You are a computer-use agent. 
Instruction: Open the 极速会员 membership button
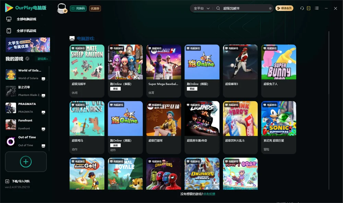(284, 8)
